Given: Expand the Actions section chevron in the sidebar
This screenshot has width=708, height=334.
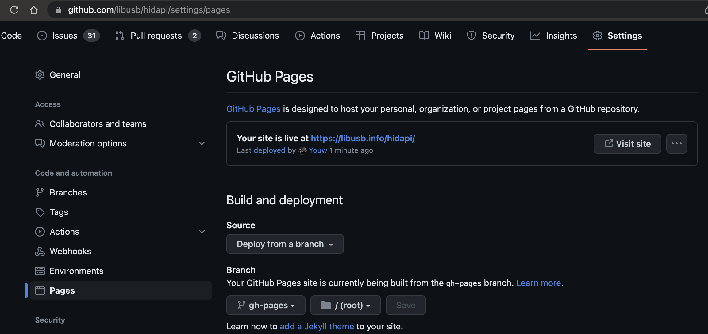Looking at the screenshot, I should tap(202, 232).
